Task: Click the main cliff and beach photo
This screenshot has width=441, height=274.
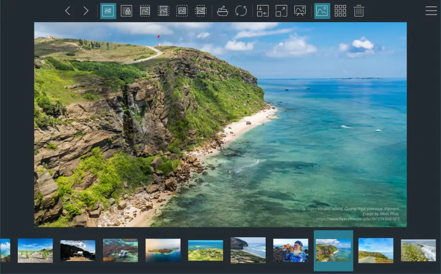Action: tap(220, 125)
